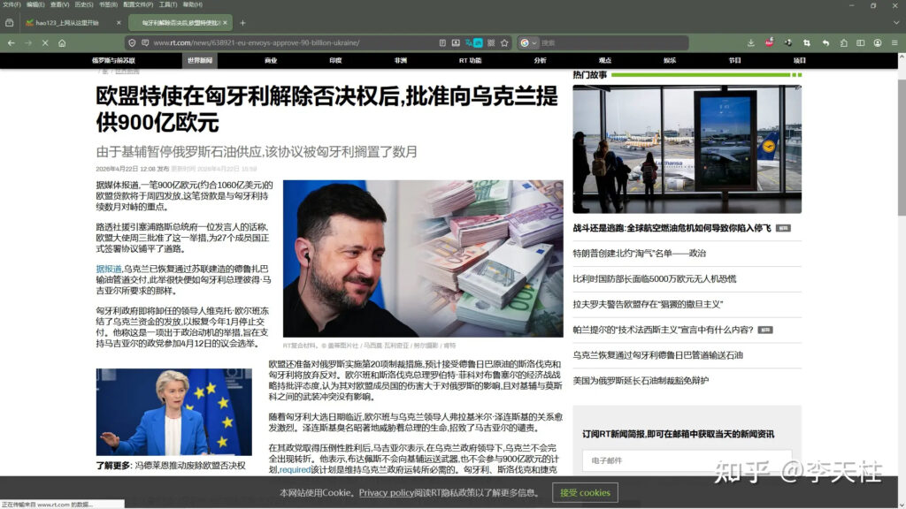The width and height of the screenshot is (906, 509).
Task: Open the downloads icon on the browser toolbar
Action: (x=751, y=42)
